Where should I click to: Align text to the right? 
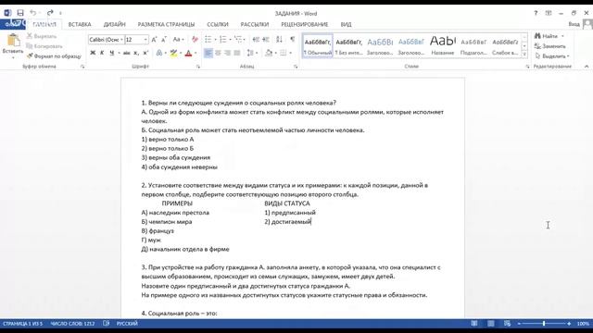point(227,53)
